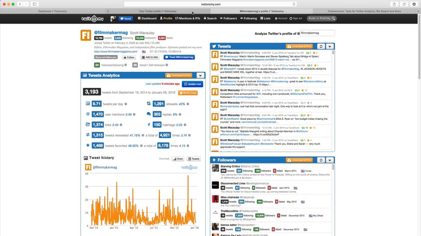Click the Safari show tabs icon
Screen dimensions: 421x236
click(404, 4)
